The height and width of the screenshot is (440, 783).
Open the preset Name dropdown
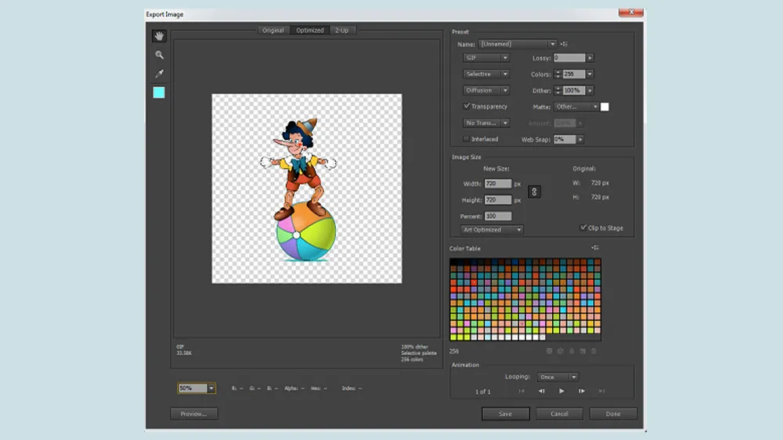pos(518,44)
